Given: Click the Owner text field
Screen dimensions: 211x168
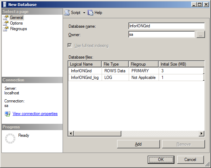Looking at the screenshot, I should click(161, 34).
